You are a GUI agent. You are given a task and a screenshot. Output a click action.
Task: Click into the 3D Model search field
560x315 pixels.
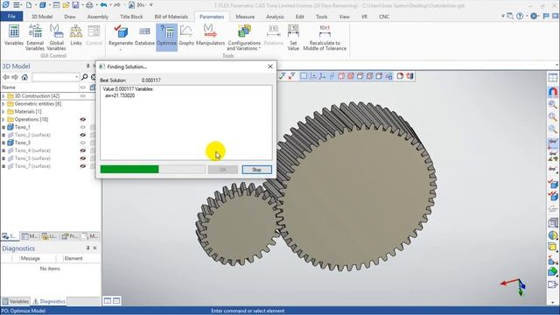pyautogui.click(x=52, y=77)
